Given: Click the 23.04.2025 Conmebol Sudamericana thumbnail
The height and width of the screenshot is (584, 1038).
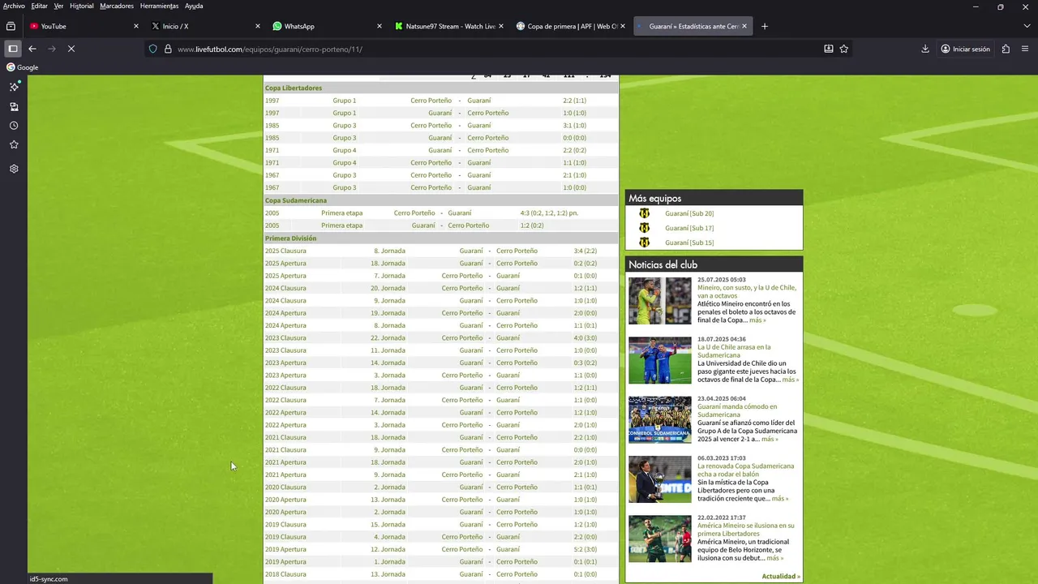Looking at the screenshot, I should pyautogui.click(x=660, y=419).
